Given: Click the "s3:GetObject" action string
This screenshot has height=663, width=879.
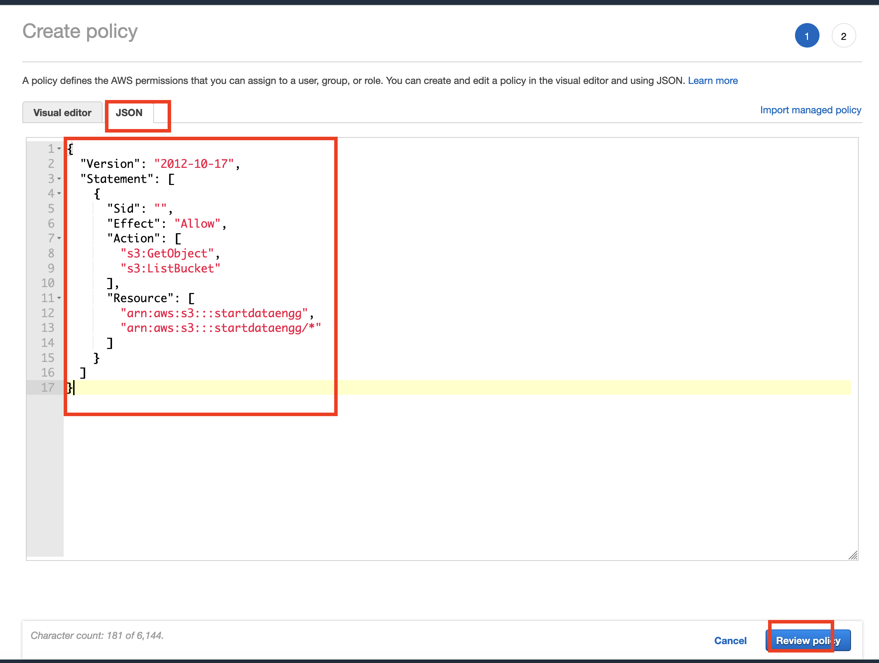Looking at the screenshot, I should pos(167,254).
